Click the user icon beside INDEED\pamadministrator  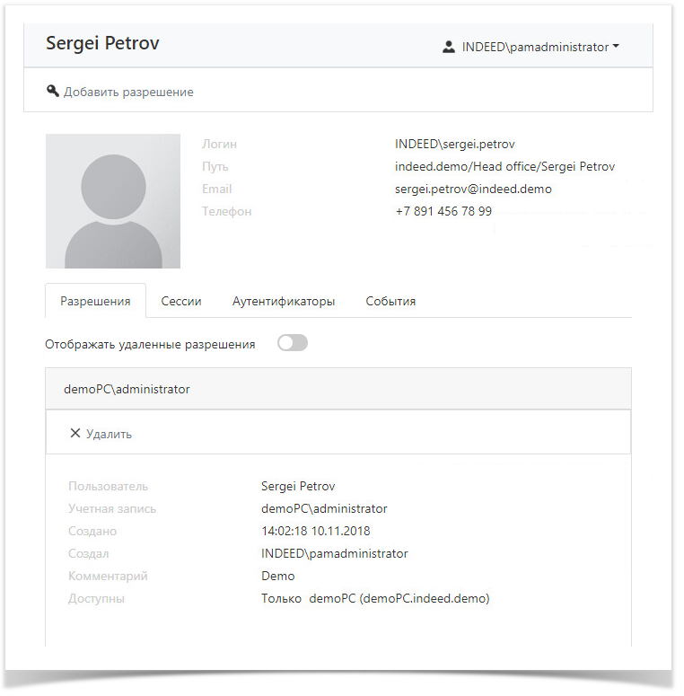[449, 47]
